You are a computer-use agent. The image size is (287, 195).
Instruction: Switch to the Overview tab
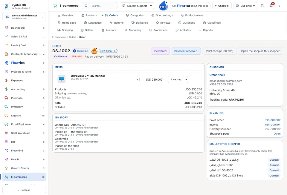tap(65, 15)
